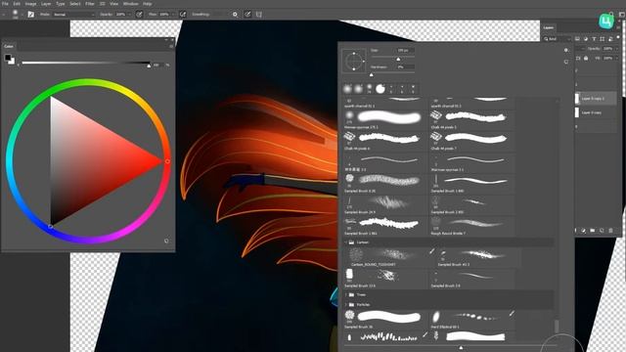
Task: Expand the Particles brush folder
Action: click(x=346, y=304)
